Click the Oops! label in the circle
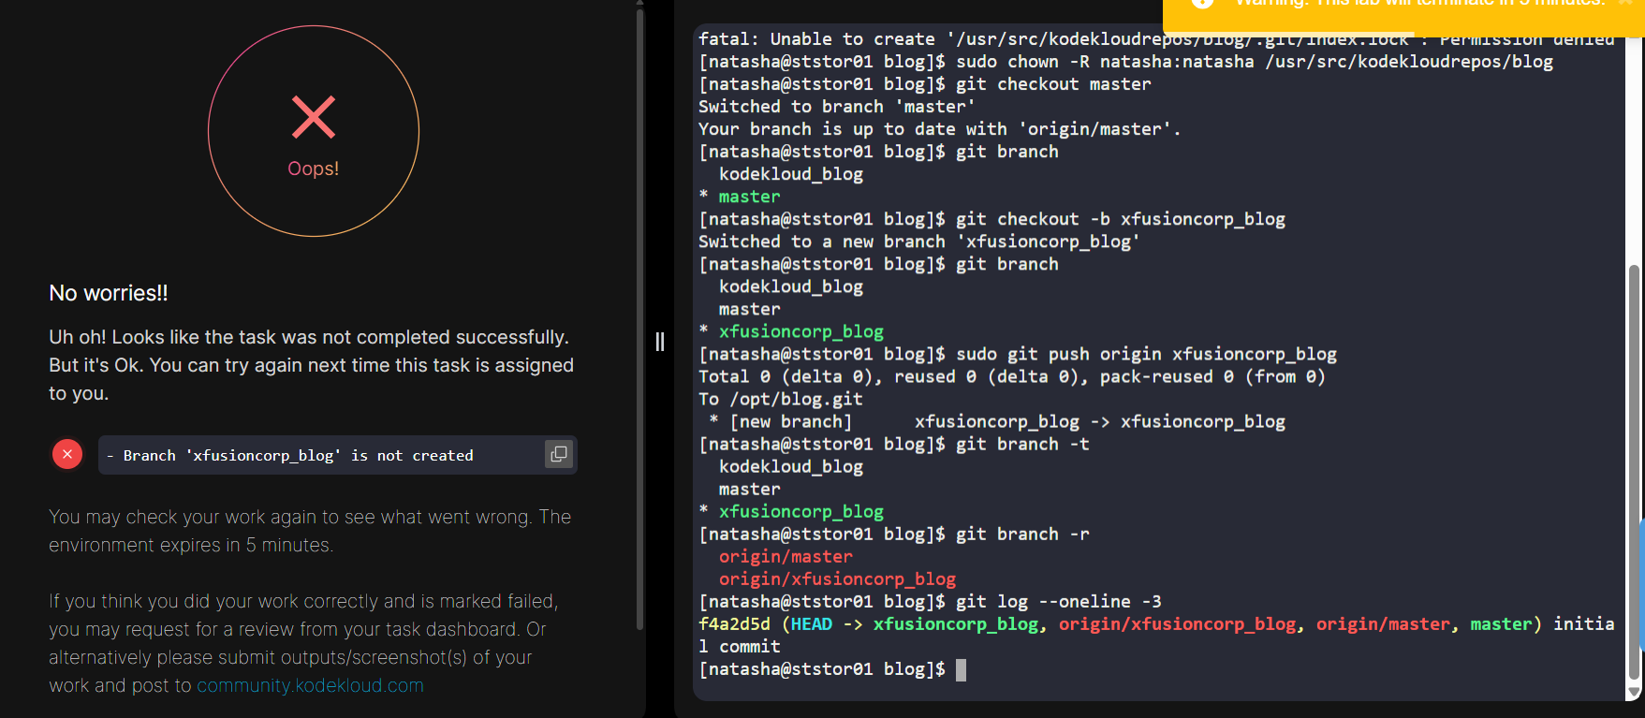 pyautogui.click(x=313, y=169)
